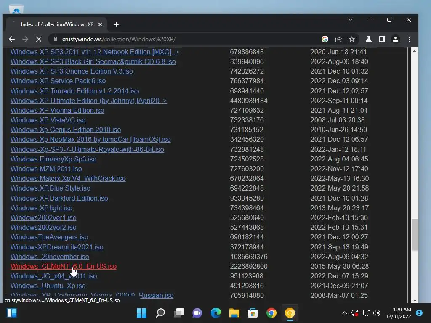Click the vertical scrollbar thumb
This screenshot has height=323, width=431.
coord(415,235)
